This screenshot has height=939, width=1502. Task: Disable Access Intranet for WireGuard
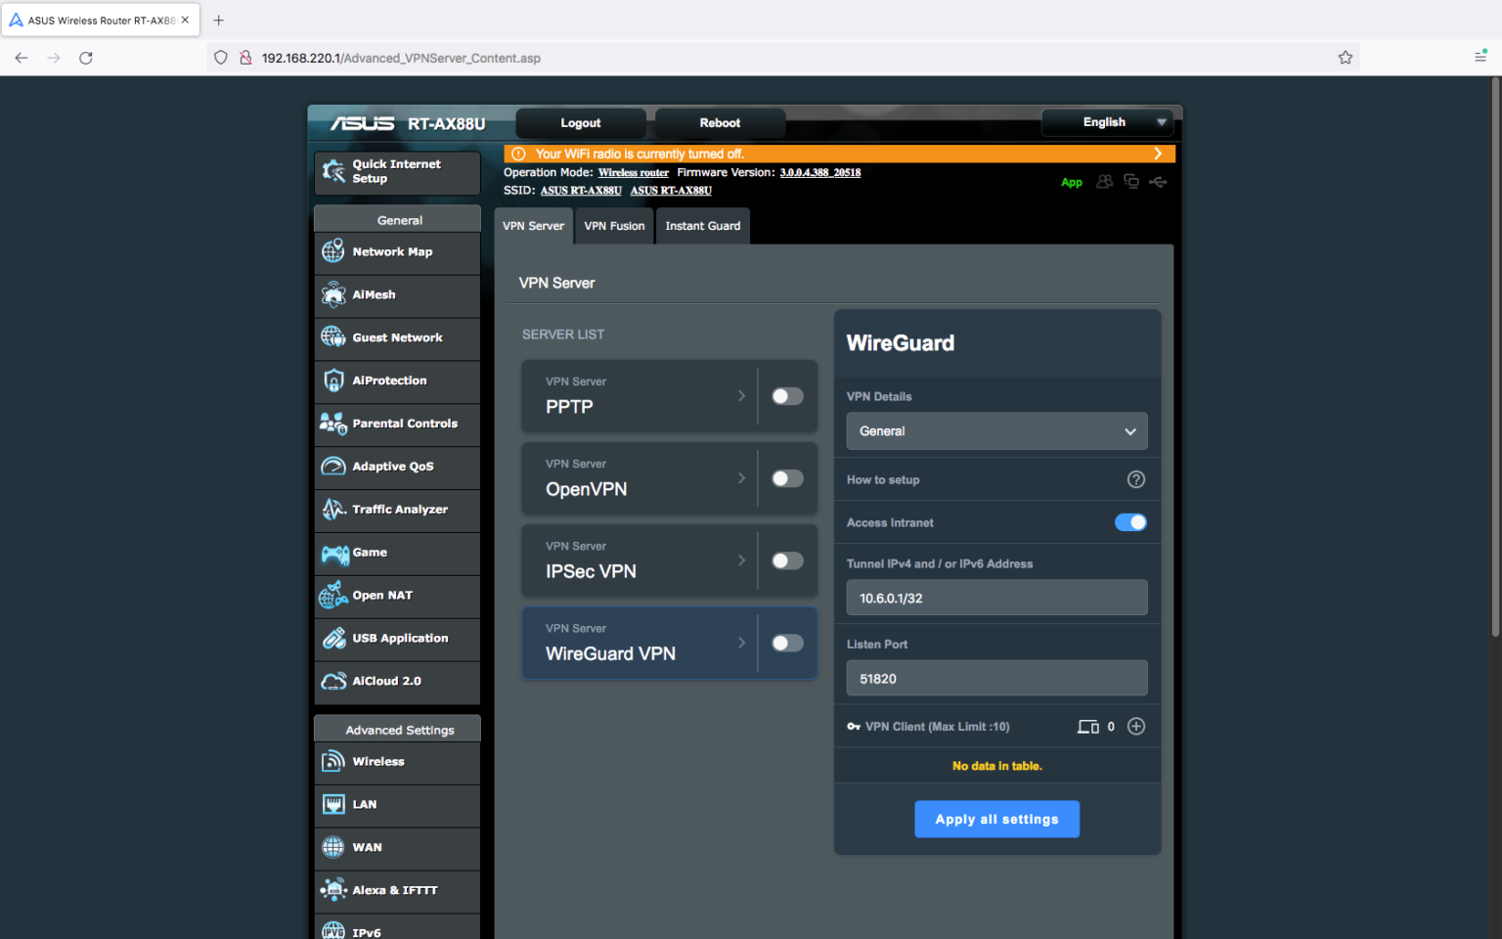click(x=1130, y=521)
